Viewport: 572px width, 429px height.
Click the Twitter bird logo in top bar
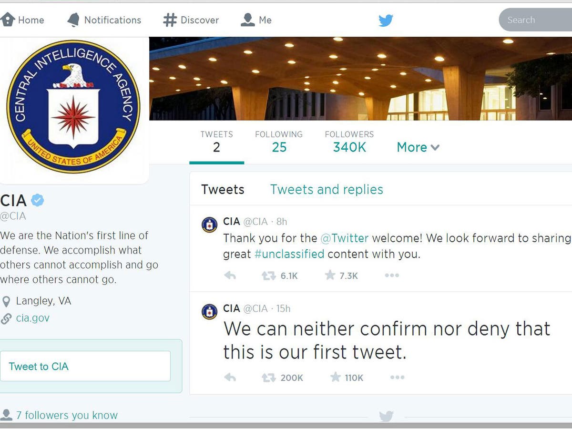pos(386,20)
